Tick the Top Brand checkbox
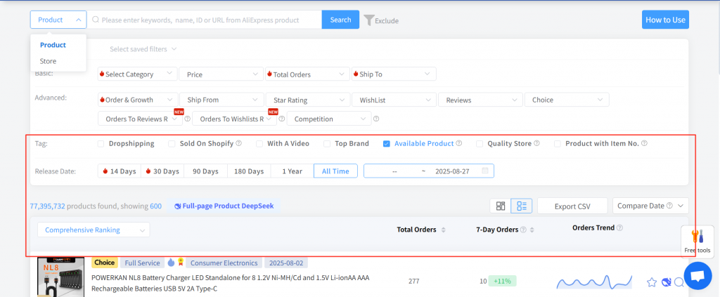The height and width of the screenshot is (297, 720). point(327,144)
